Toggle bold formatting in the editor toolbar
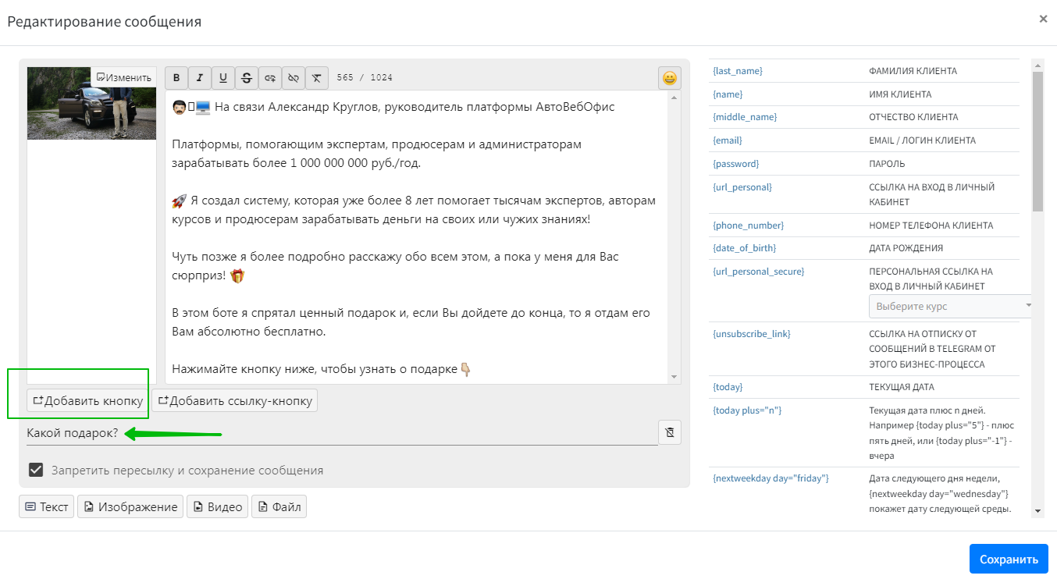 pos(176,78)
